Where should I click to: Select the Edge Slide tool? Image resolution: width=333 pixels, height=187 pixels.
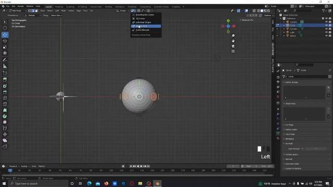tap(5, 128)
